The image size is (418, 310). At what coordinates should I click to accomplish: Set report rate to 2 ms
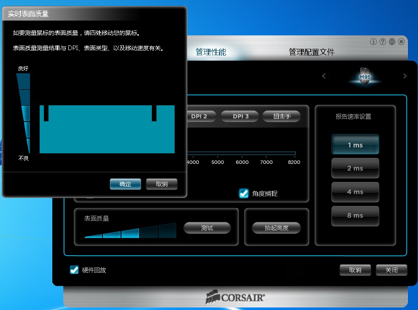355,168
